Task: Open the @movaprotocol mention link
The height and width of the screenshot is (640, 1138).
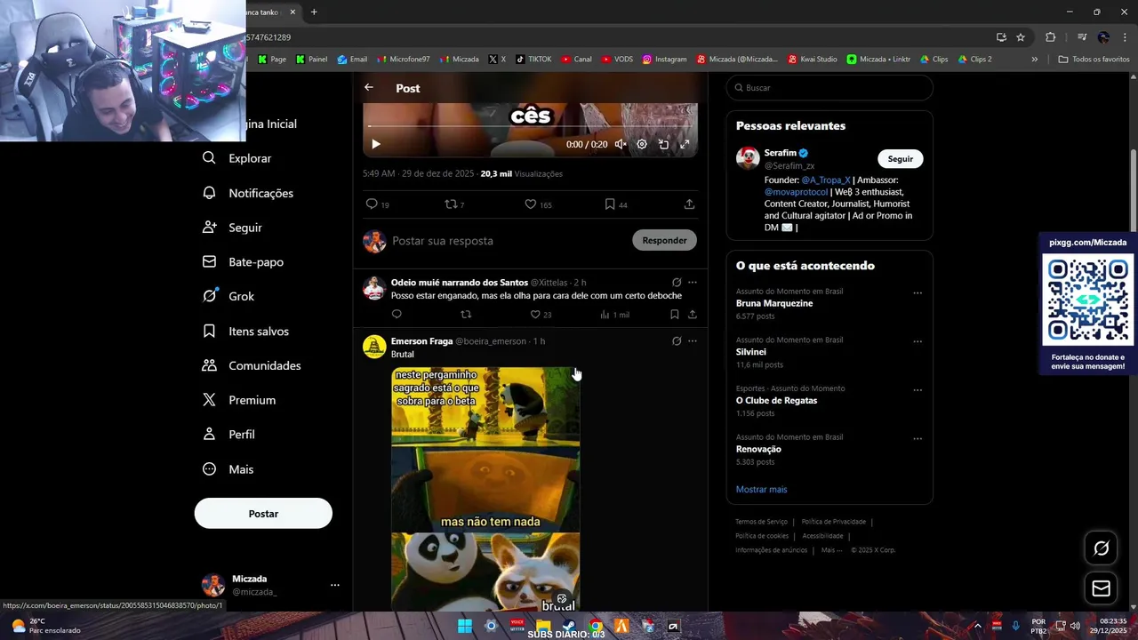Action: [x=796, y=192]
